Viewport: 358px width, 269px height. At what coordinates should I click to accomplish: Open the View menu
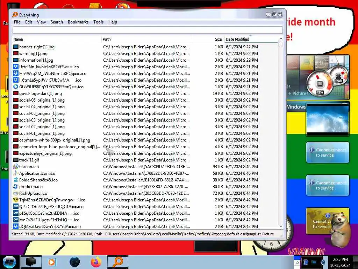pos(41,22)
